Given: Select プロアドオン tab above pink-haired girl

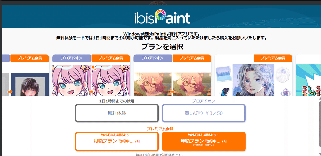Looking at the screenshot, I should point(71,58).
